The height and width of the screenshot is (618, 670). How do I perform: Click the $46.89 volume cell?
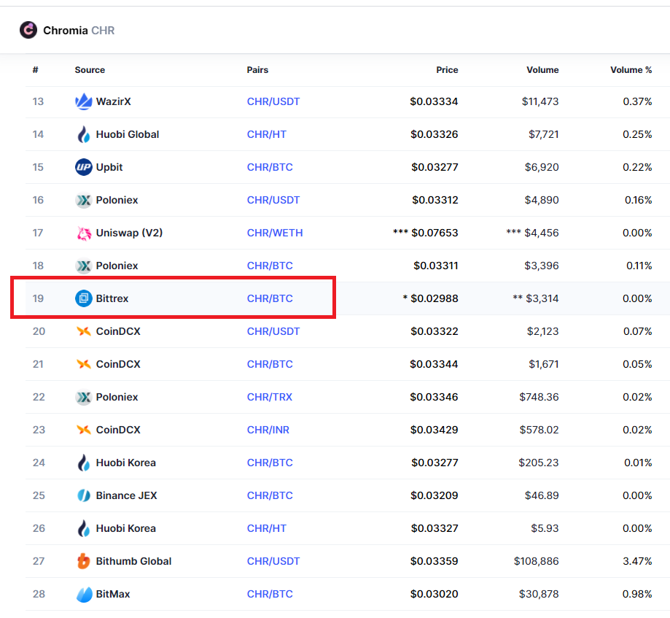(x=542, y=495)
